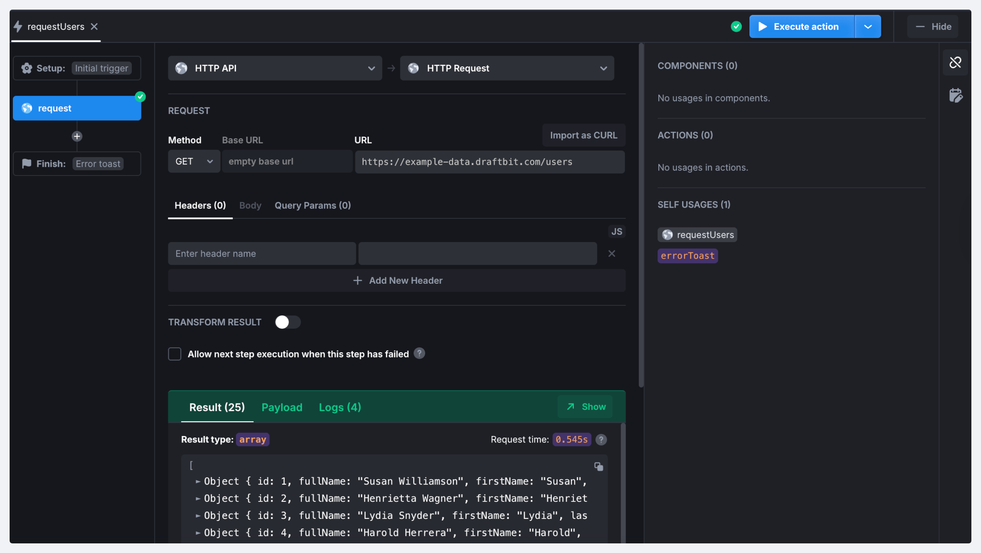Click request time help question icon

tap(601, 440)
